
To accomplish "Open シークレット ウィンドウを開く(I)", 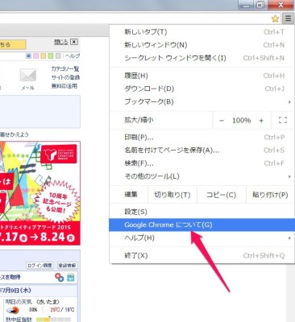I will coord(202,58).
